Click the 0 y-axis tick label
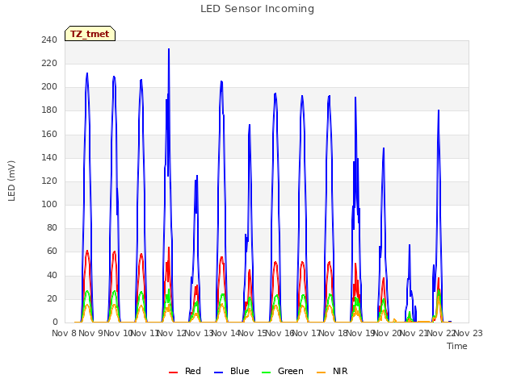This screenshot has width=517, height=387. point(55,322)
